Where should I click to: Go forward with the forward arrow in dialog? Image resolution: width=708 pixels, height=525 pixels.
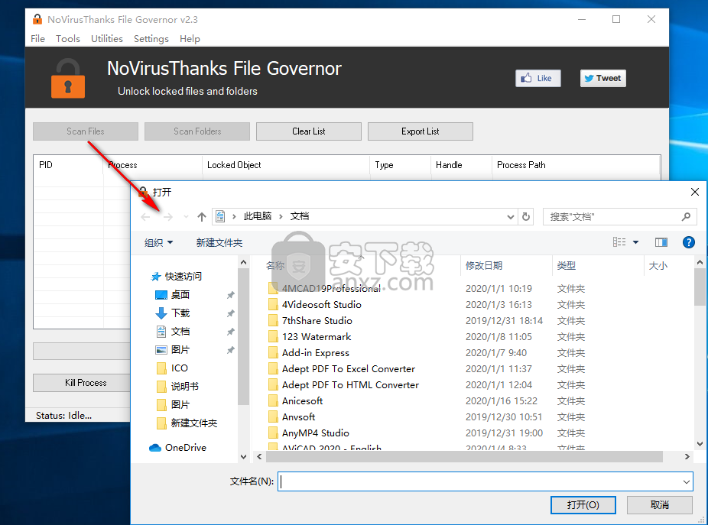click(x=168, y=217)
